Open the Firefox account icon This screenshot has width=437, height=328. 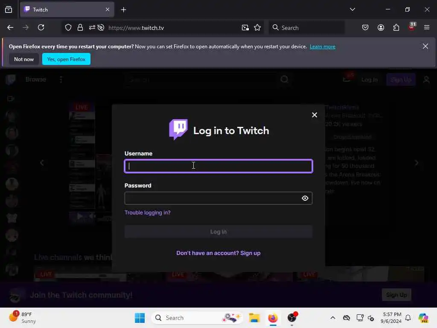[381, 28]
